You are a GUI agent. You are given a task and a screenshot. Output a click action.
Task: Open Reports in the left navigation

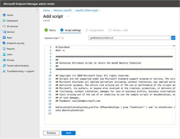click(11, 49)
